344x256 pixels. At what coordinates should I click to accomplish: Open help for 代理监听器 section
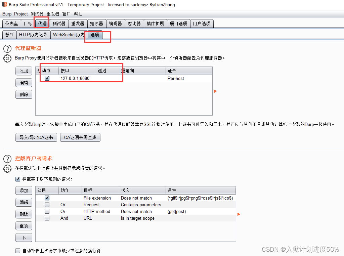click(7, 49)
